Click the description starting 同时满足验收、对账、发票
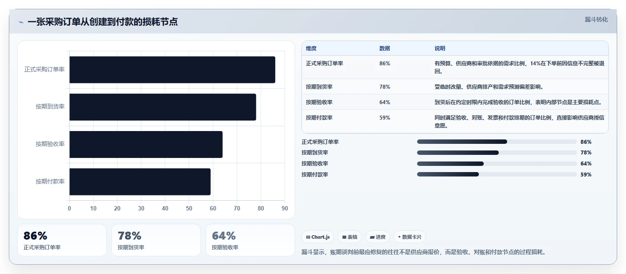626x274 pixels. point(520,122)
